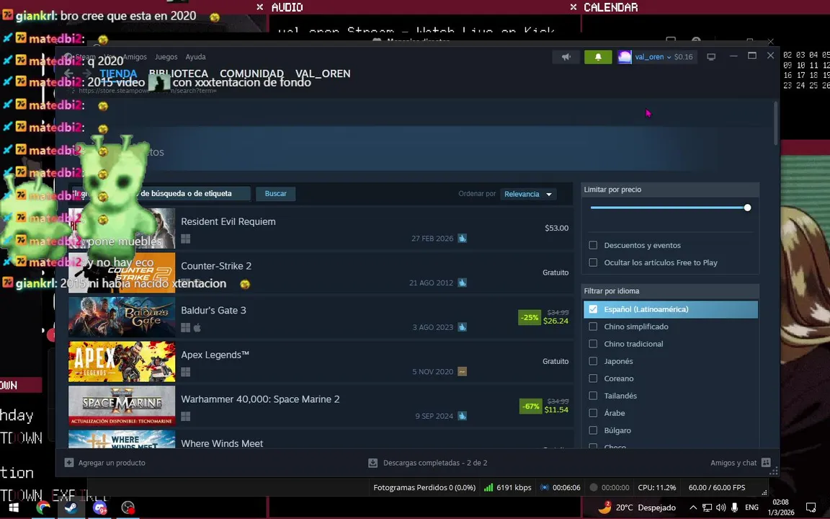The image size is (830, 519).
Task: Click Windows platform icon under Resident Evil Requiem
Action: [185, 239]
